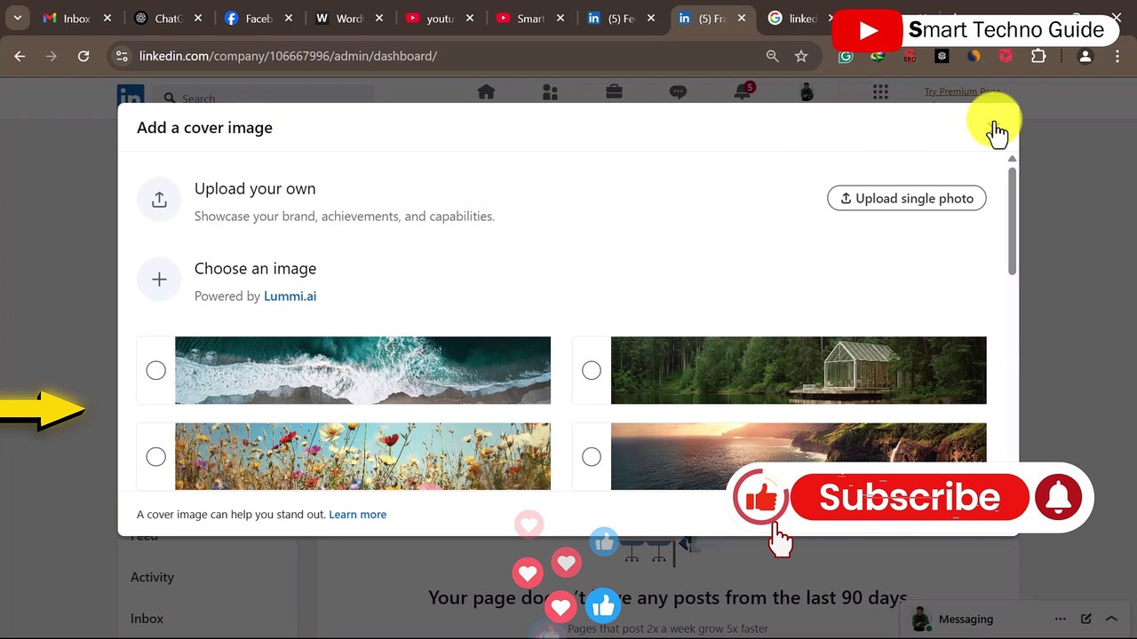This screenshot has height=639, width=1137.
Task: Click the upload arrow icon beside Upload your own
Action: click(159, 200)
